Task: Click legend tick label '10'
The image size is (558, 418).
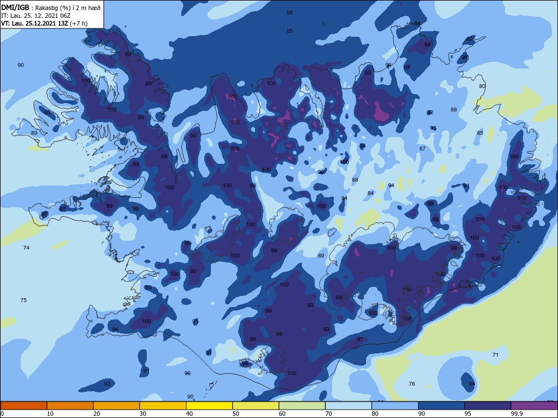Action: click(50, 414)
